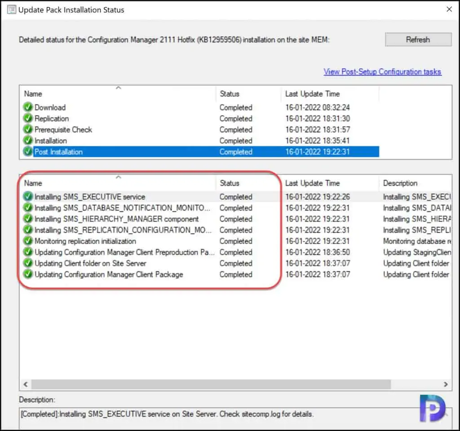This screenshot has width=460, height=431.
Task: Click check icon for Client Preproduction Pa... row
Action: coord(28,252)
